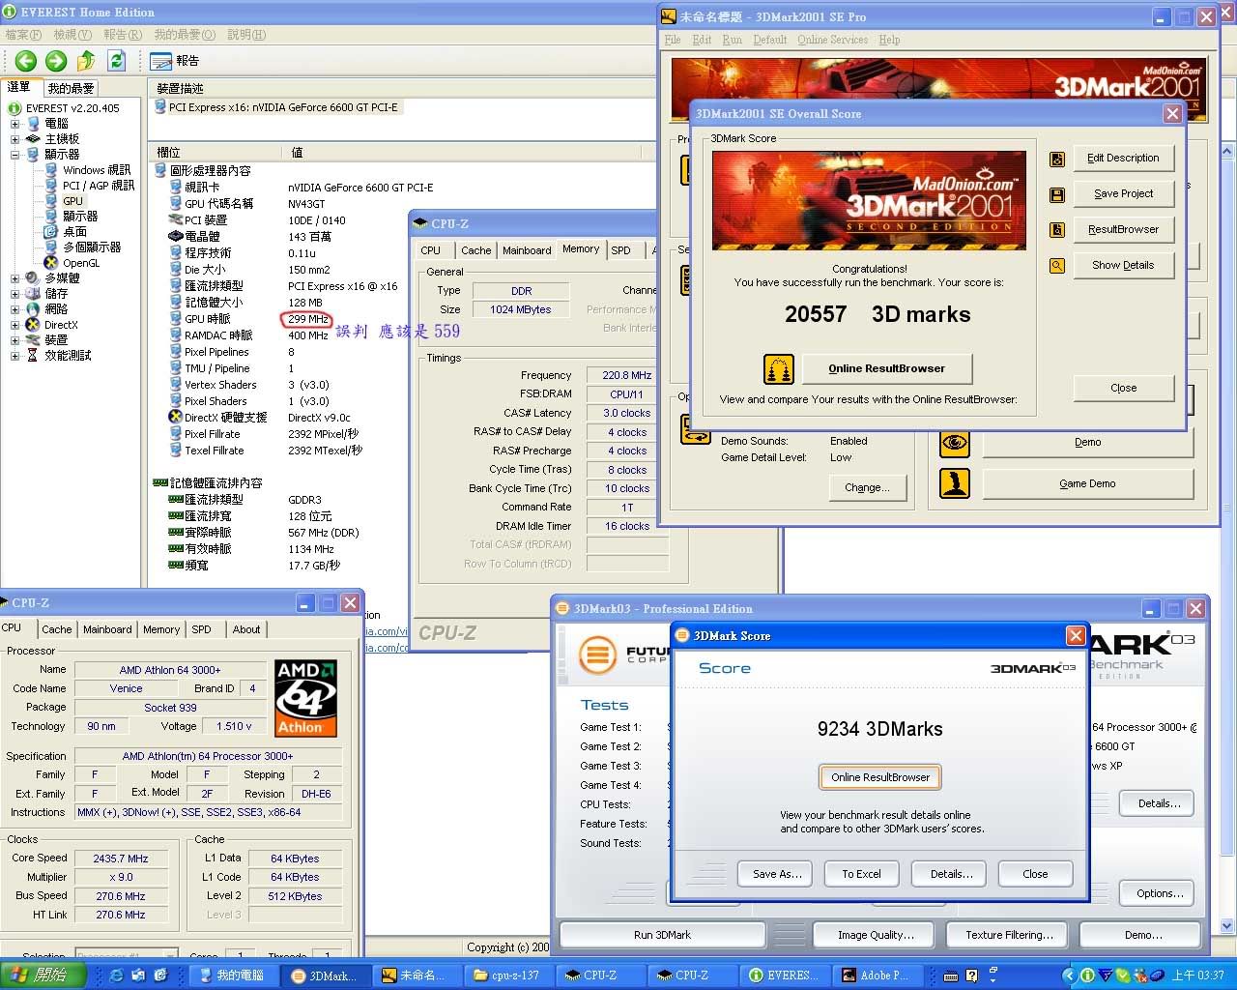The height and width of the screenshot is (990, 1237).
Task: Collapse the 顯示器 tree node
Action: pos(14,155)
